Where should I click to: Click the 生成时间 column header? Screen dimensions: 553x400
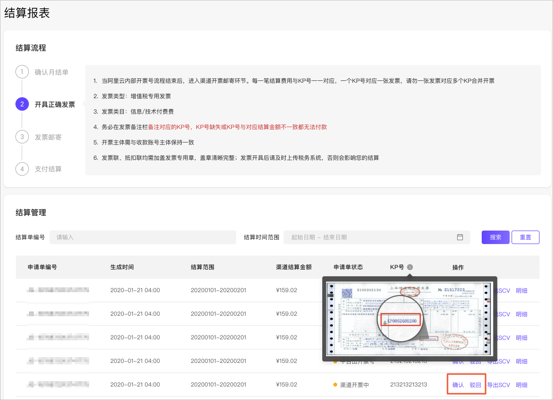(122, 267)
